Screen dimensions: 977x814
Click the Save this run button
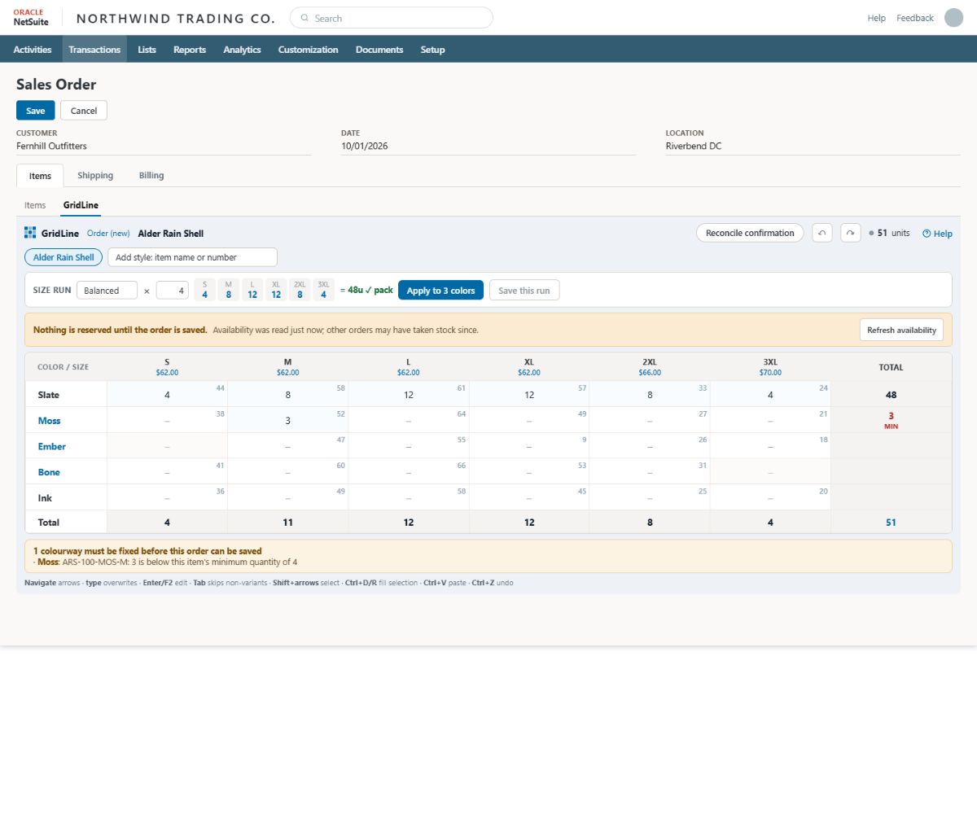tap(524, 291)
